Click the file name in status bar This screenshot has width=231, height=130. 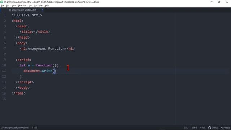(15, 127)
